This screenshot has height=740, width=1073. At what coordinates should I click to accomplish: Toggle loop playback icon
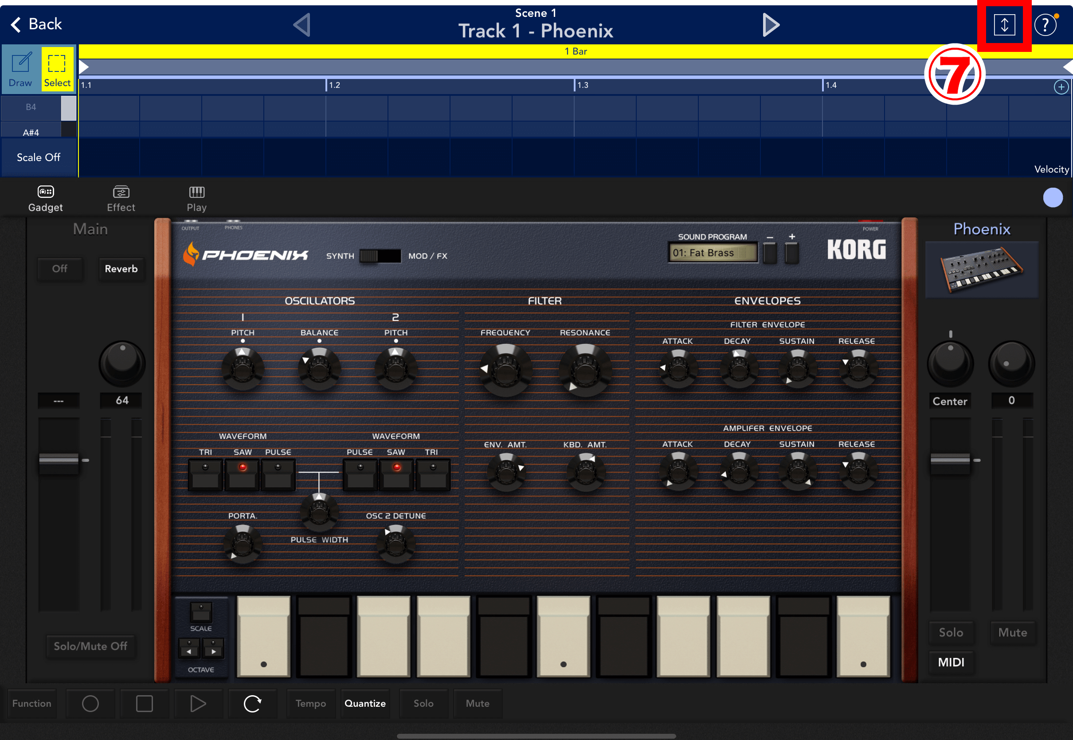252,703
